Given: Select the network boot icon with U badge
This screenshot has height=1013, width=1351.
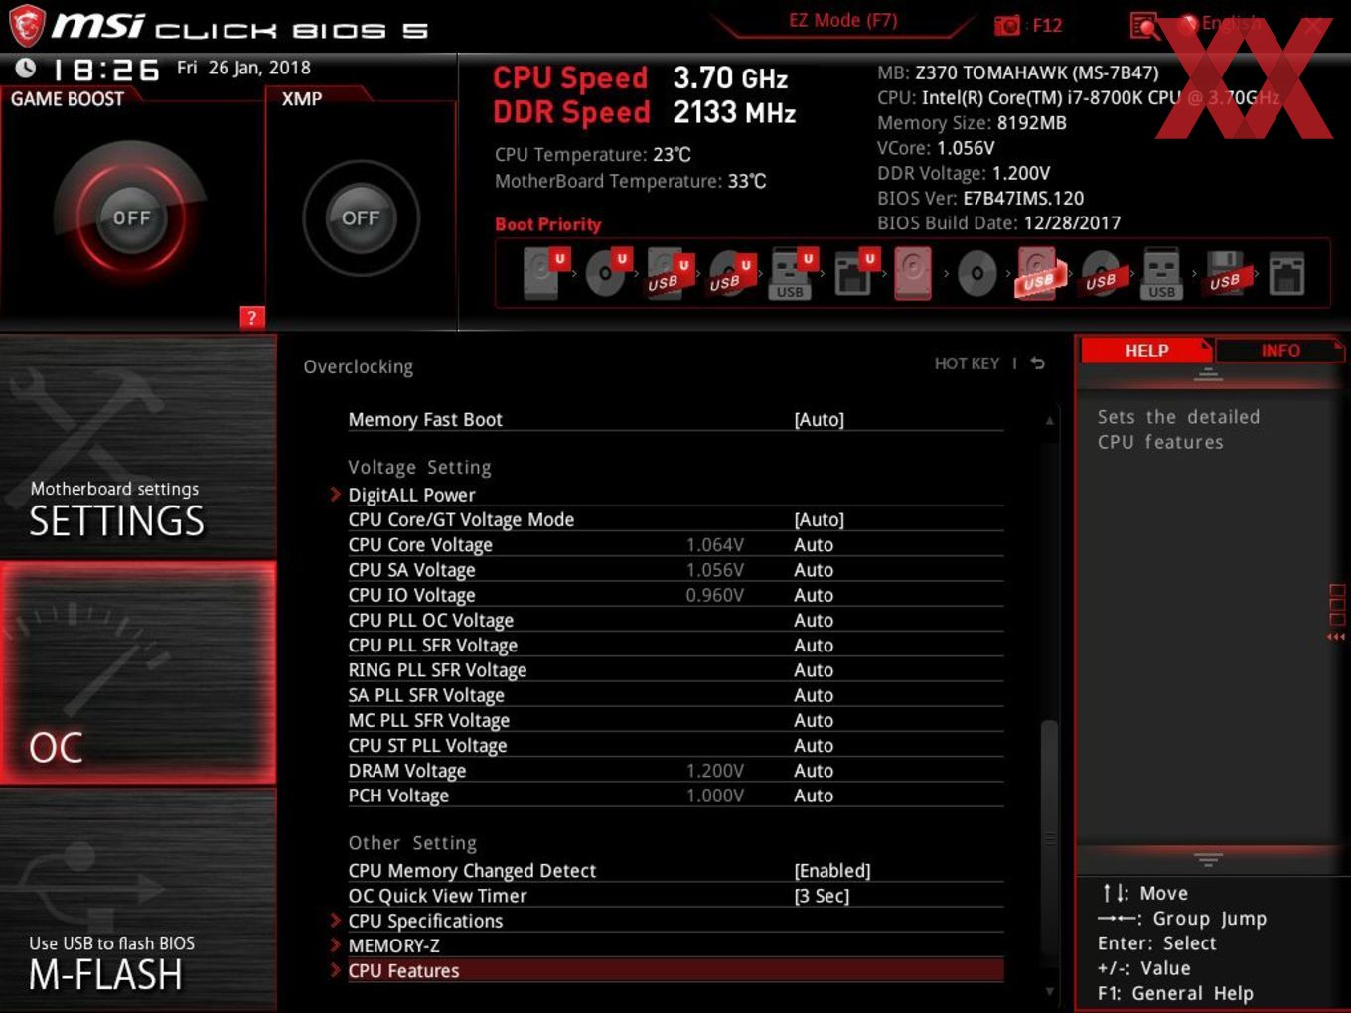Looking at the screenshot, I should pos(854,273).
